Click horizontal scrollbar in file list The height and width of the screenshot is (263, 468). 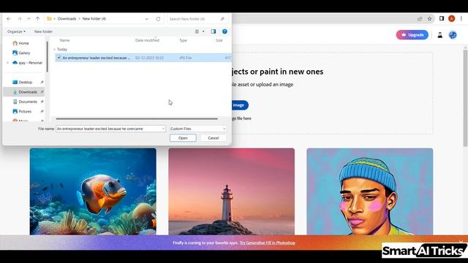(x=137, y=118)
